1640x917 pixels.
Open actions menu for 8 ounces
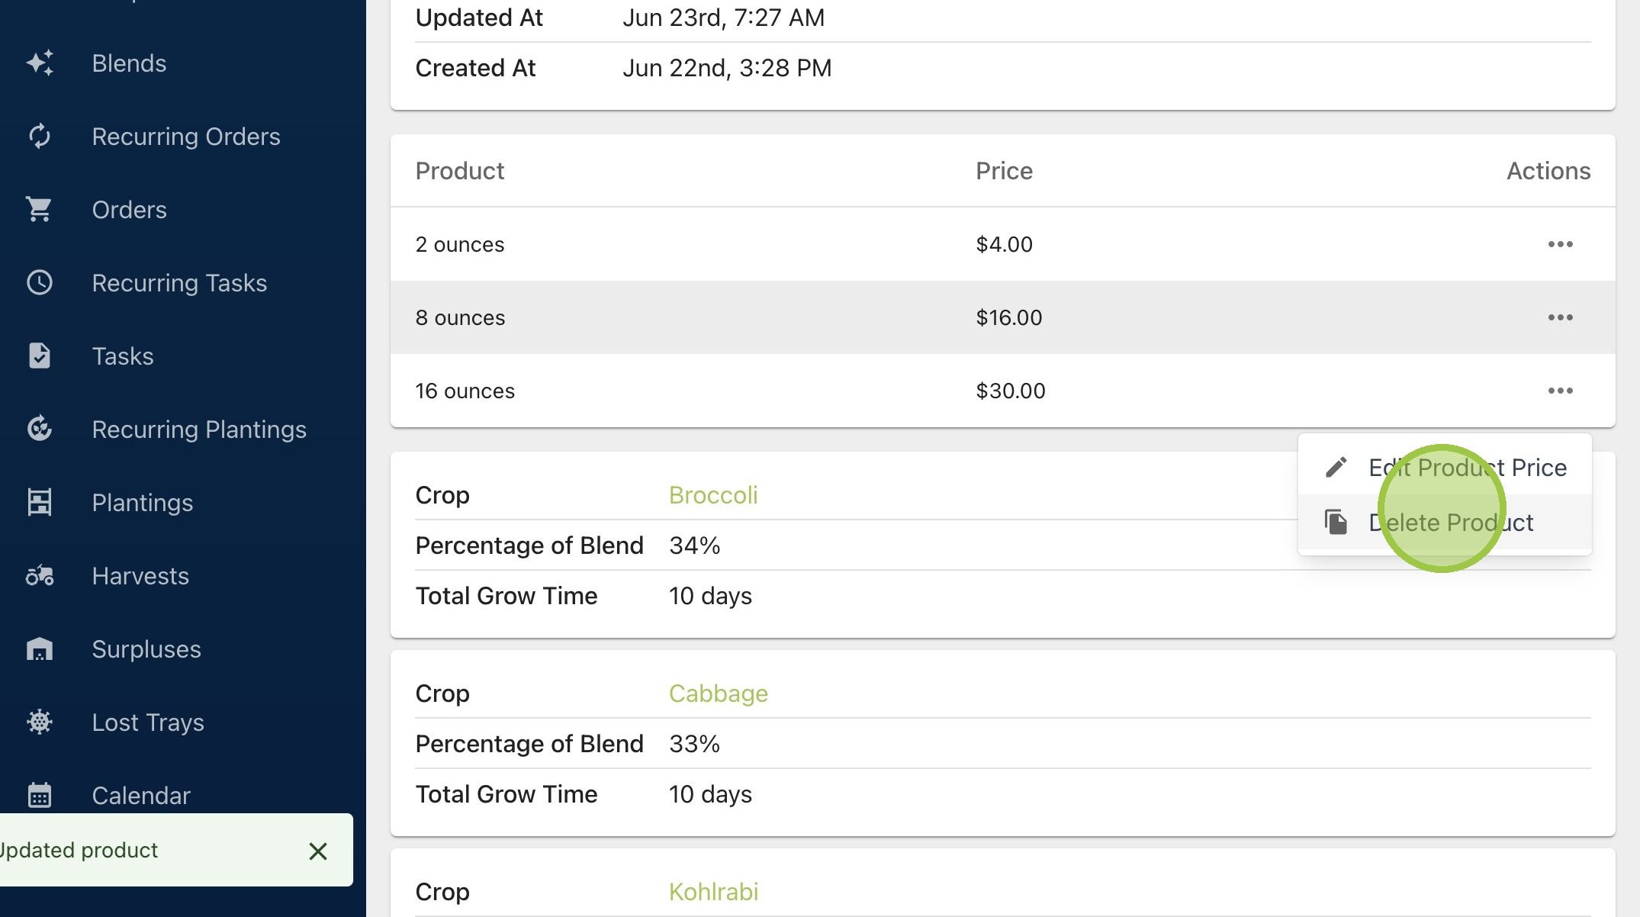coord(1560,317)
